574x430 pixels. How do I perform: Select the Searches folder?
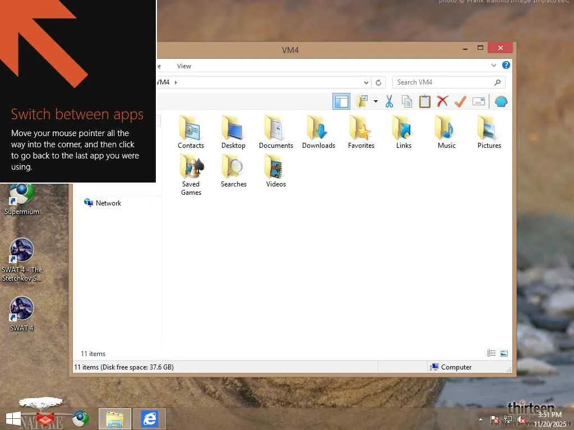pyautogui.click(x=233, y=171)
